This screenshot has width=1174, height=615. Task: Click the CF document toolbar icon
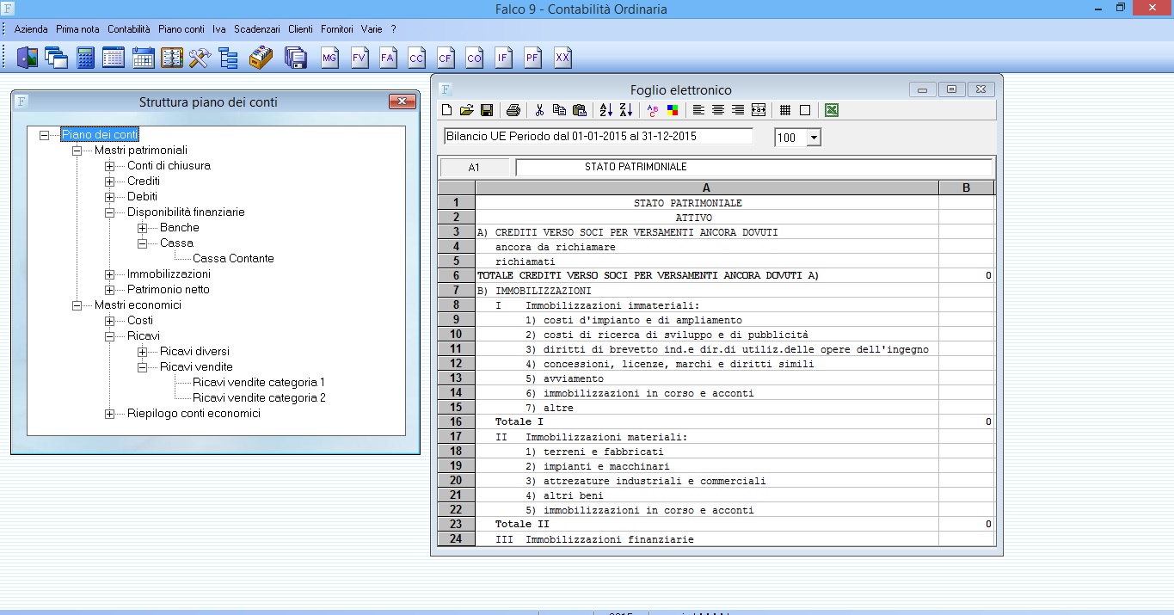[x=446, y=58]
